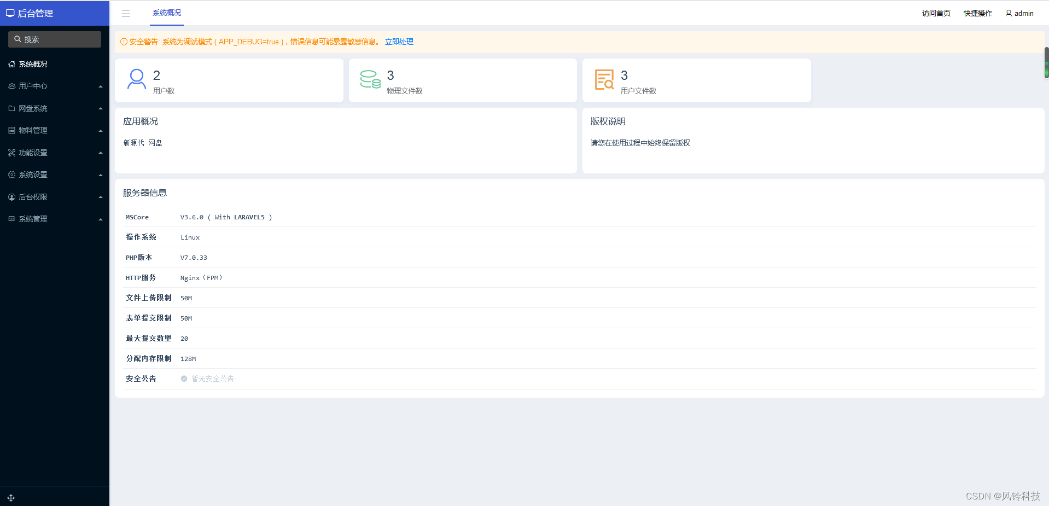1049x506 pixels.
Task: Click the 128M memory limit value
Action: click(x=188, y=359)
